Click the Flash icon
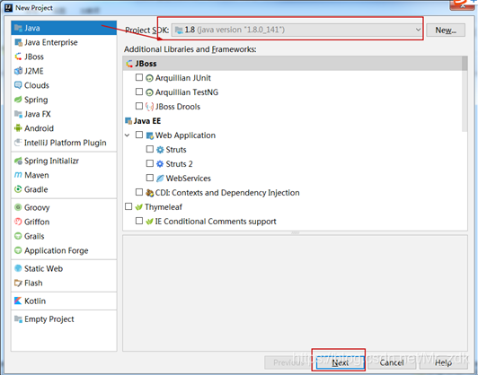The width and height of the screenshot is (478, 375). tap(18, 283)
